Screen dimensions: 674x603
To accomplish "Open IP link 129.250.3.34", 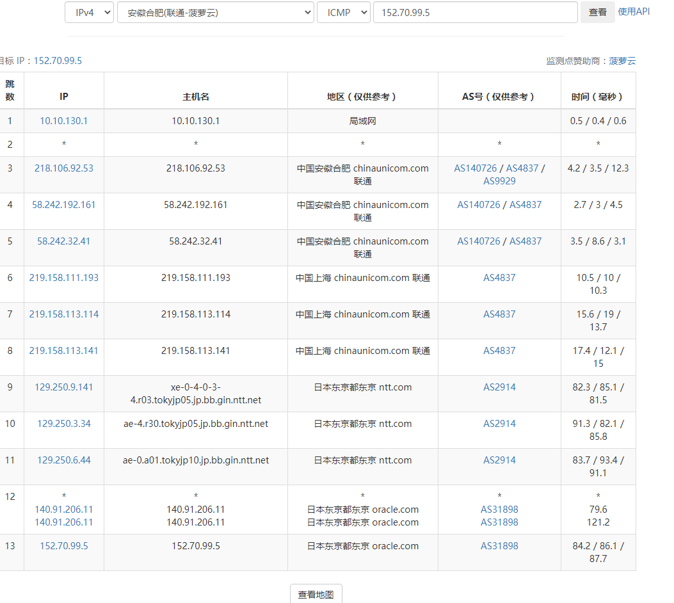I will [x=63, y=424].
